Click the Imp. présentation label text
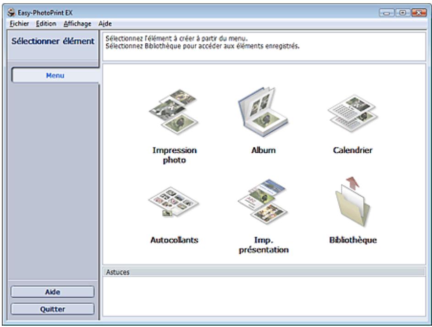 click(x=264, y=245)
